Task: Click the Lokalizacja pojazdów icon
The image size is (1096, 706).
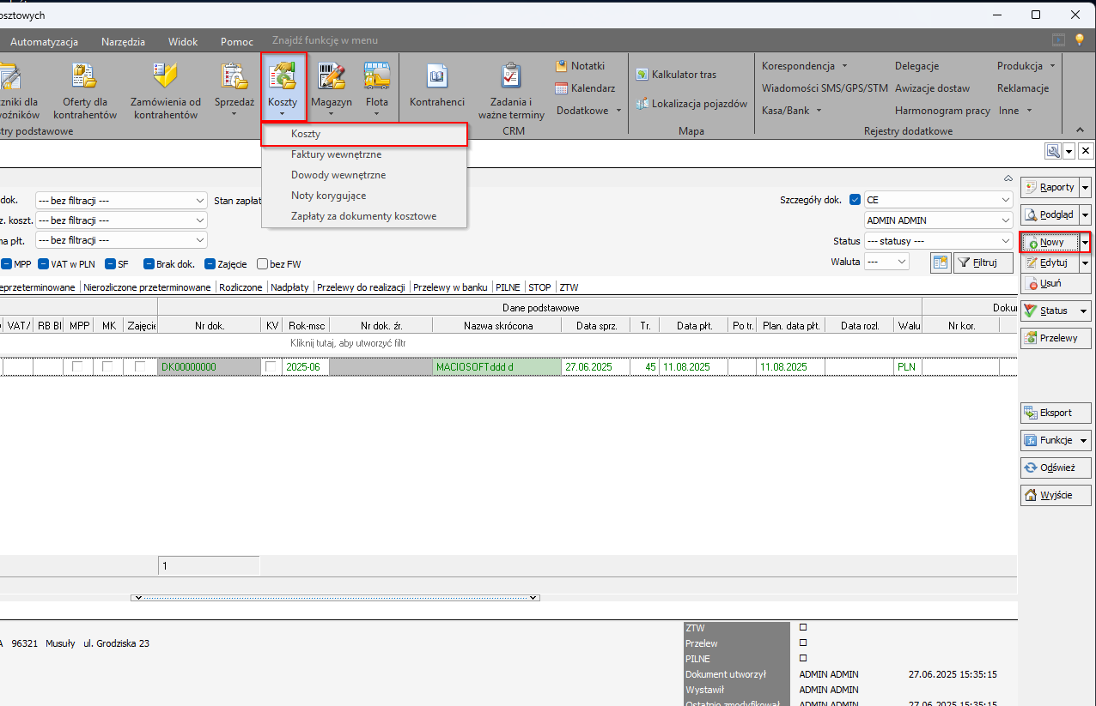Action: (x=642, y=104)
